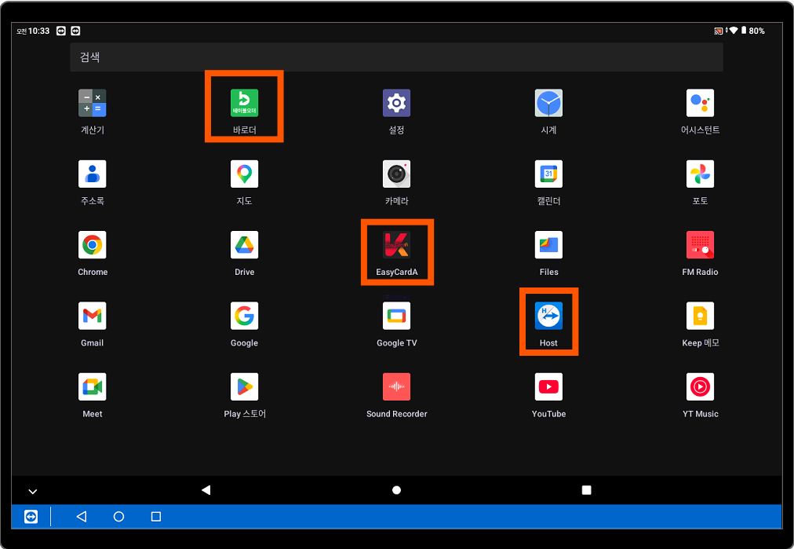Open Google TV app
The width and height of the screenshot is (794, 549).
[396, 316]
